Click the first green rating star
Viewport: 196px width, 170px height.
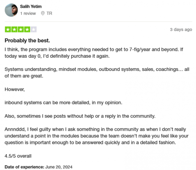coord(8,29)
